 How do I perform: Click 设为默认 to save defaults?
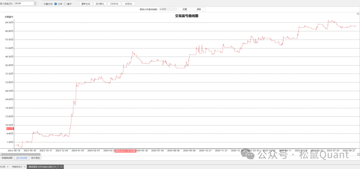pyautogui.click(x=100, y=4)
